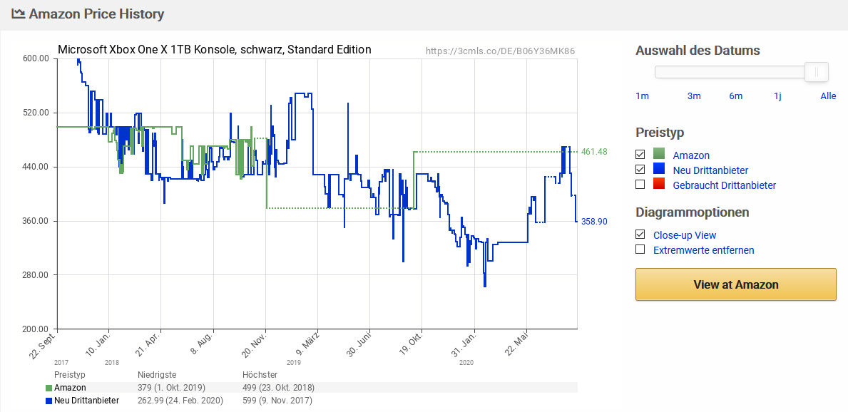Choose the 6m date range

[735, 96]
